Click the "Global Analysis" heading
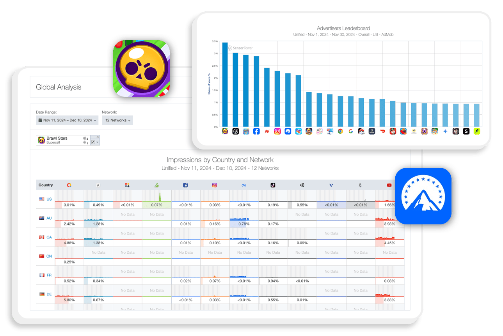 (59, 87)
